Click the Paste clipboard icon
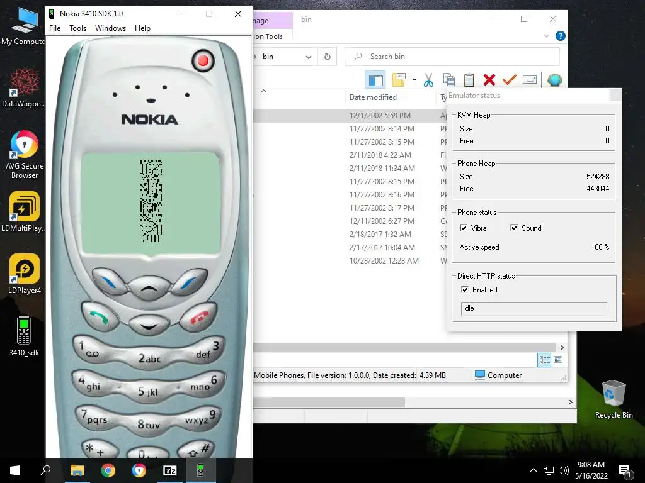This screenshot has height=483, width=645. click(469, 80)
